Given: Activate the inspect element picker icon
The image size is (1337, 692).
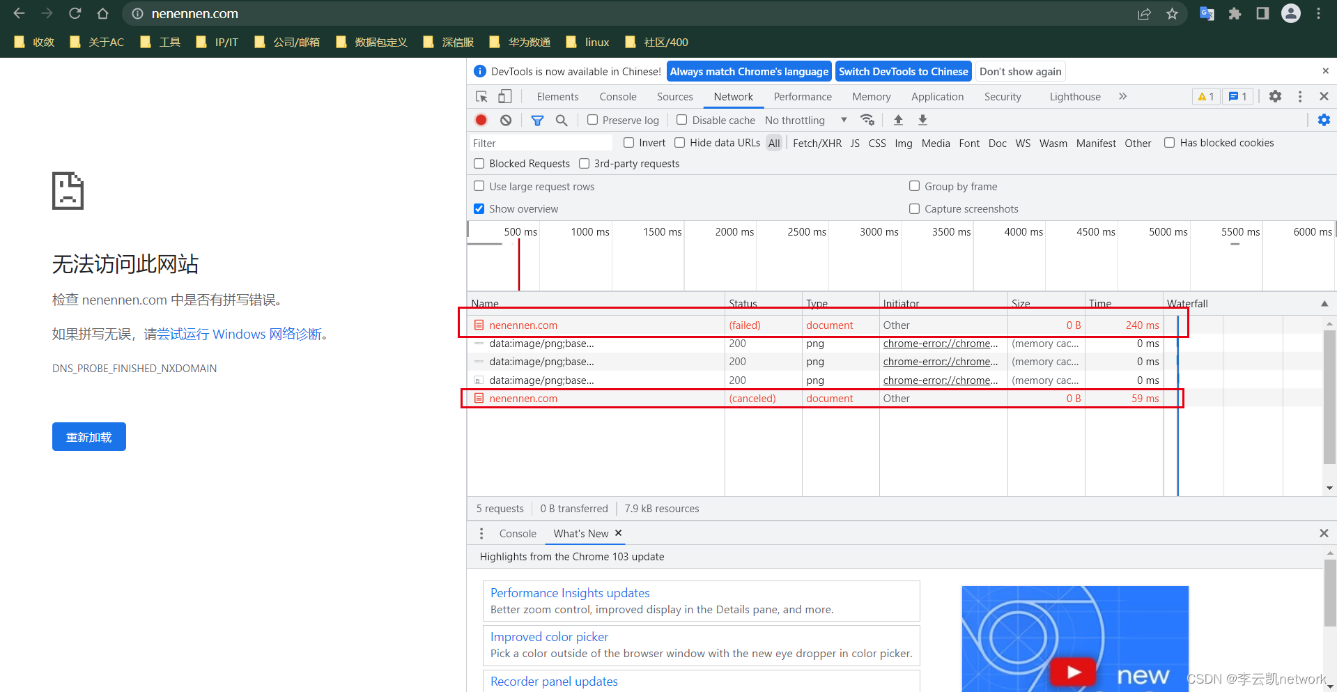Looking at the screenshot, I should pos(481,96).
